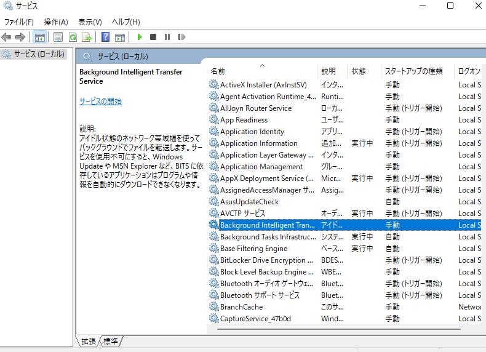The height and width of the screenshot is (352, 486).
Task: Switch to the 標準 tab
Action: click(111, 340)
